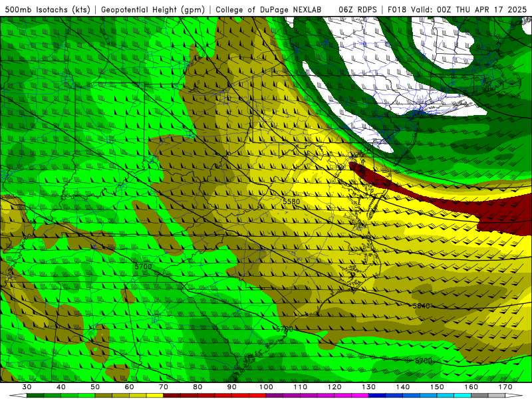This screenshot has width=532, height=399.
Task: Click the 40 value on the legend scale
Action: click(61, 387)
